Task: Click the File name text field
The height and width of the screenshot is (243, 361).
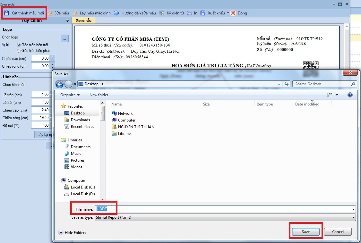Action: pos(223,209)
